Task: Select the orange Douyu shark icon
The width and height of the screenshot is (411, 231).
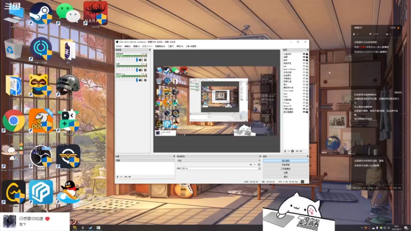Action: pos(41,121)
